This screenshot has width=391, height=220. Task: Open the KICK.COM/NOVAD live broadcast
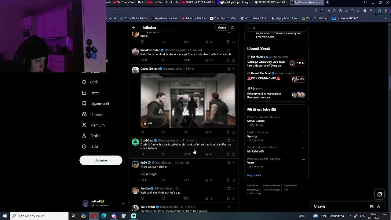point(276,78)
